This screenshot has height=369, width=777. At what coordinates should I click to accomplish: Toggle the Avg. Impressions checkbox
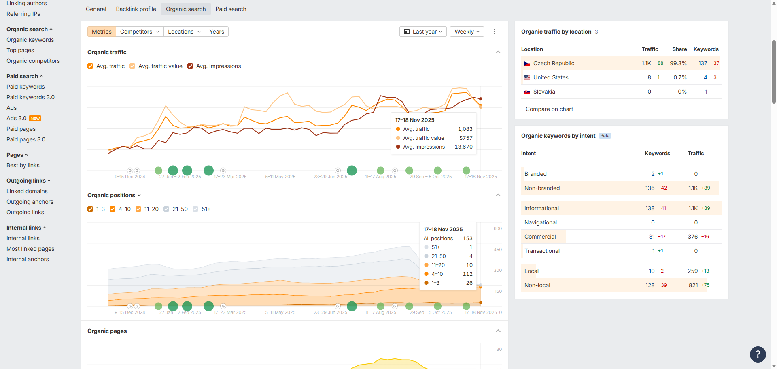coord(190,66)
